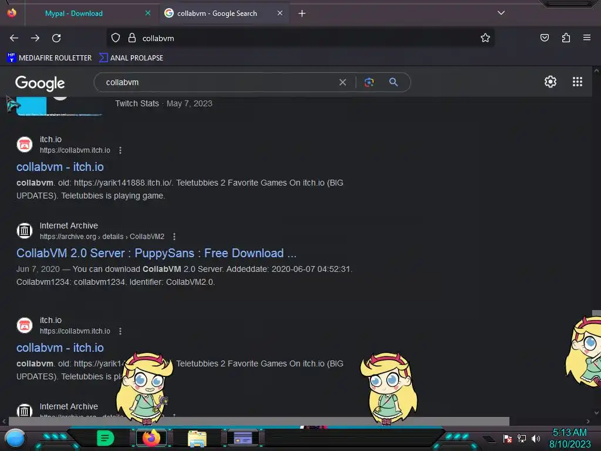Screen dimensions: 601x451
Task: Close the collabvm Google Search tab
Action: tap(280, 13)
